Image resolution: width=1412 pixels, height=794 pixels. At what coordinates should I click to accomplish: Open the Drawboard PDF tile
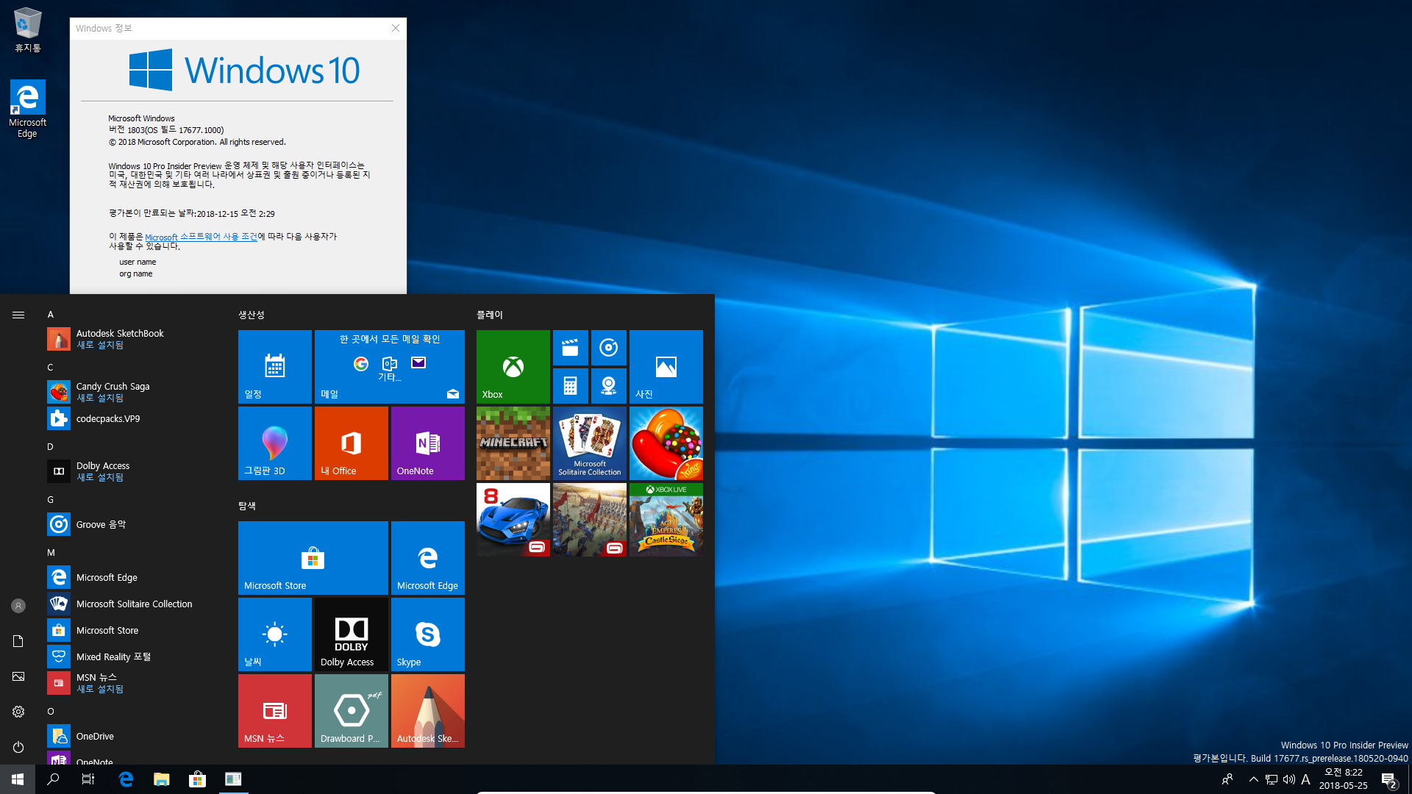[352, 710]
